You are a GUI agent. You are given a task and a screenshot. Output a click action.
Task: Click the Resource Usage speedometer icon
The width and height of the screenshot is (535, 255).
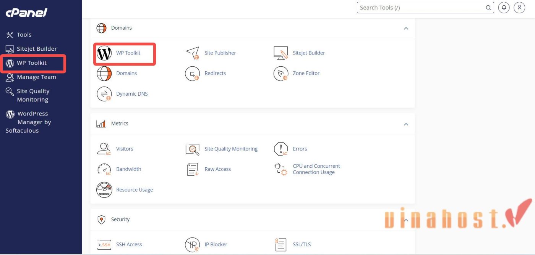pos(104,190)
